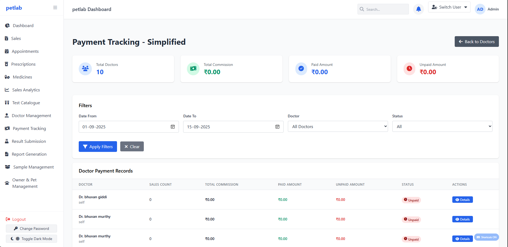508x247 pixels.
Task: Toggle Dark Mode
Action: coord(31,238)
